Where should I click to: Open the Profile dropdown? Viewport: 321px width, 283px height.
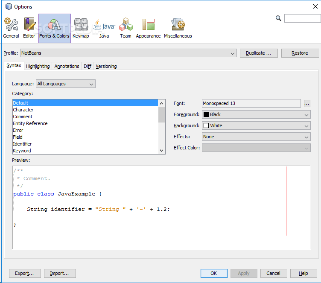tap(128, 53)
